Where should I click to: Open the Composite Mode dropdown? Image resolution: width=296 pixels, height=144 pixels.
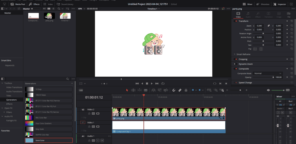click(x=268, y=73)
